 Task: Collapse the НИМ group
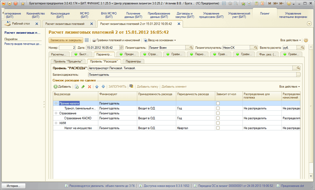[x=56, y=123]
